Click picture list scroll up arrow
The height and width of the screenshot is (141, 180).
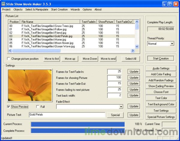coord(137,22)
